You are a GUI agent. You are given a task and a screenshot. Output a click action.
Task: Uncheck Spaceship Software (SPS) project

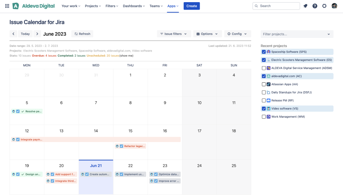(x=264, y=52)
